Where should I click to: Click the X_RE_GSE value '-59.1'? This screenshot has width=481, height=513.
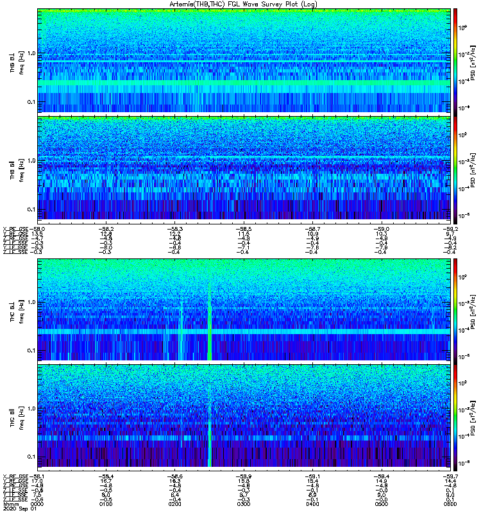[x=313, y=476]
